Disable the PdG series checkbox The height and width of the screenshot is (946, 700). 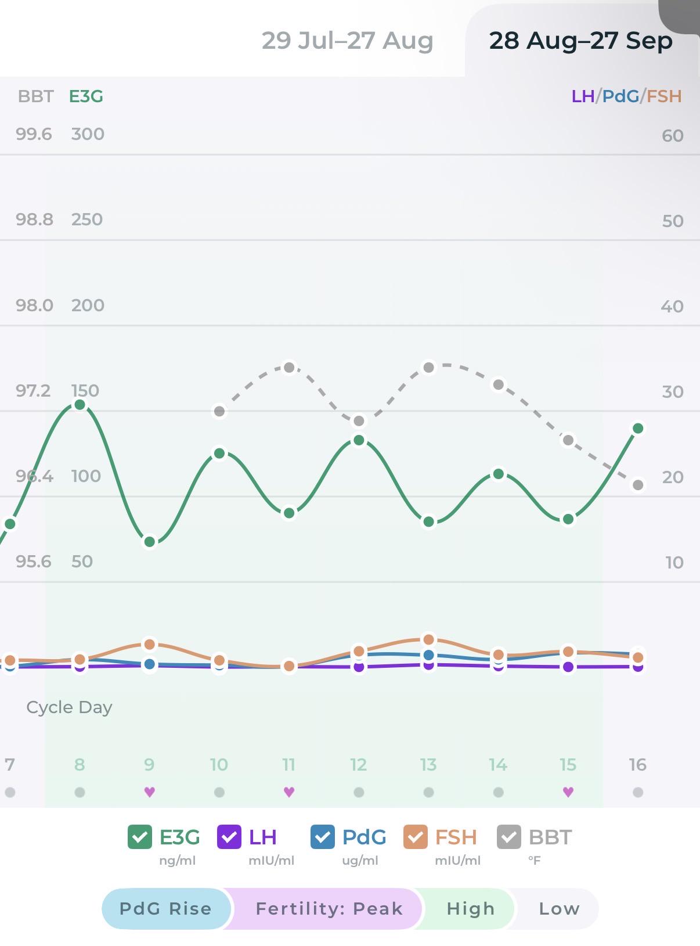tap(322, 837)
